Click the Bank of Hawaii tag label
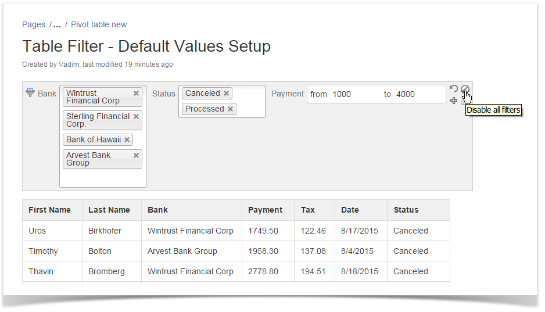This screenshot has height=312, width=545. (x=94, y=139)
